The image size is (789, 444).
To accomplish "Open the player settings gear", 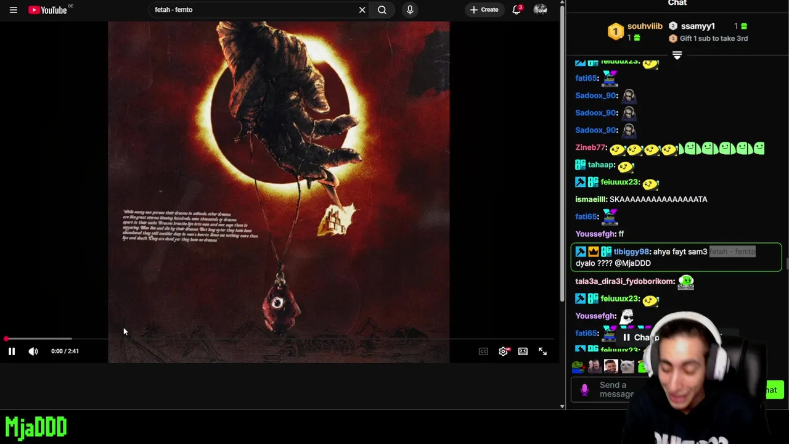I will coord(503,351).
